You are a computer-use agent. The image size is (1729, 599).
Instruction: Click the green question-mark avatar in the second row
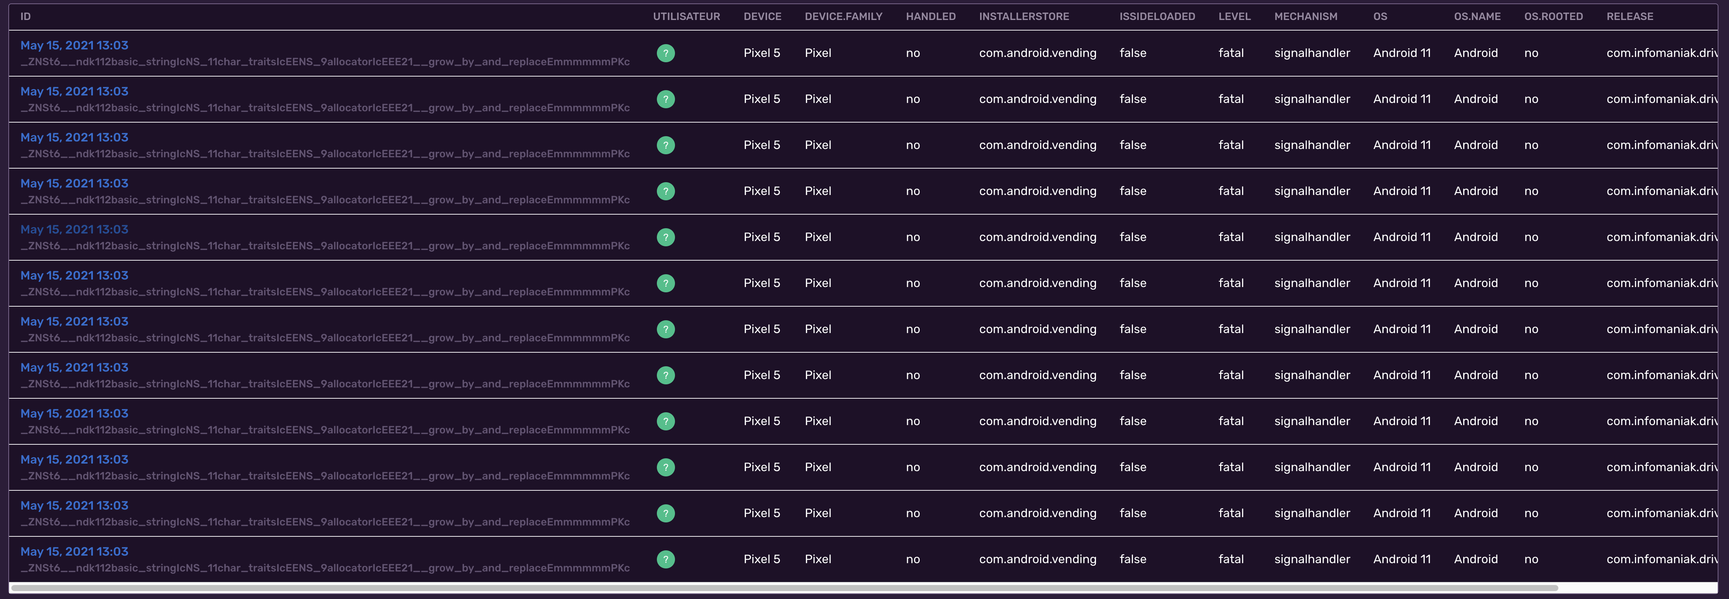pos(665,98)
